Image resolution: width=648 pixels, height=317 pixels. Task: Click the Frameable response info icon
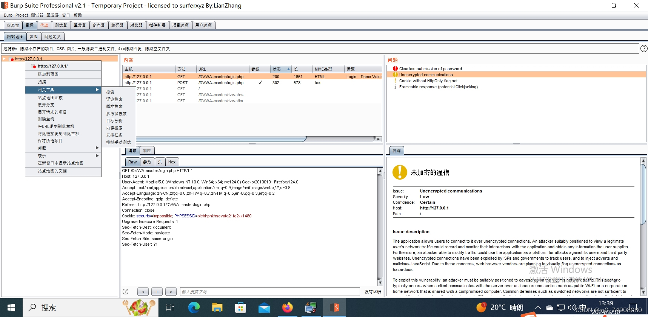point(395,87)
